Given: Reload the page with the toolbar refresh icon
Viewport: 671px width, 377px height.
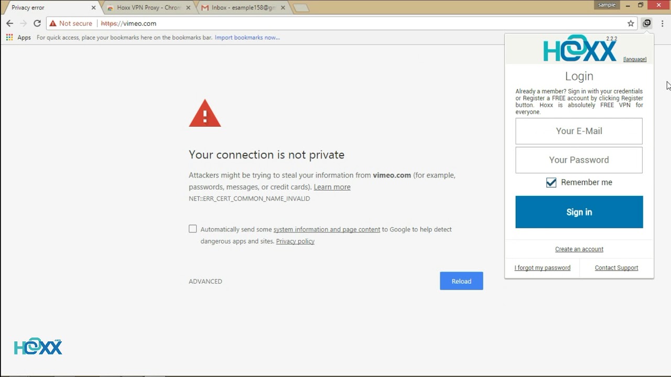Looking at the screenshot, I should click(37, 24).
